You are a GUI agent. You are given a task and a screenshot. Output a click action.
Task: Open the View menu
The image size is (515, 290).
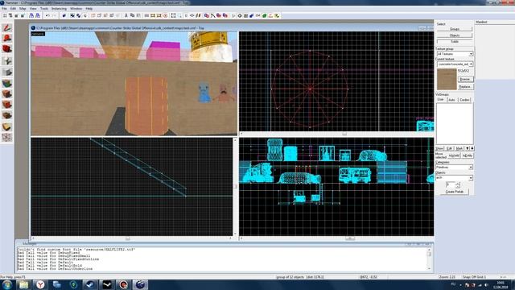[33, 9]
